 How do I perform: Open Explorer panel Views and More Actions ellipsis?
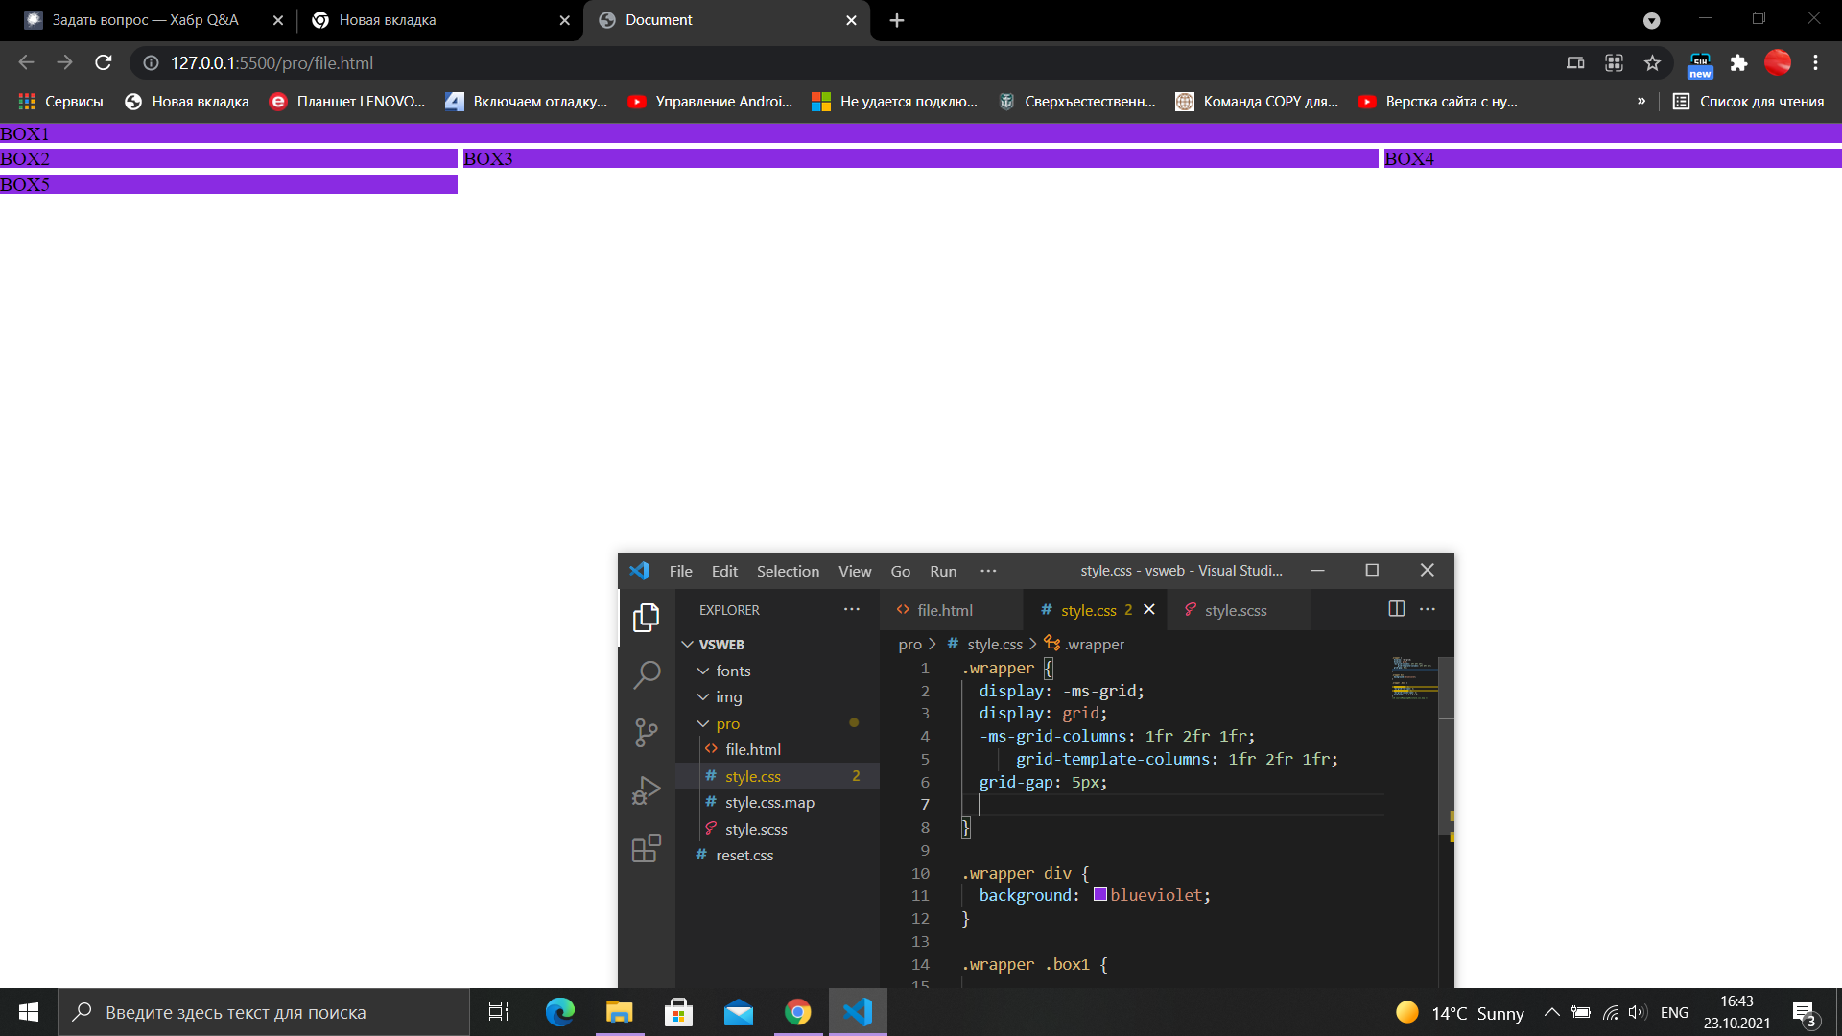click(852, 609)
